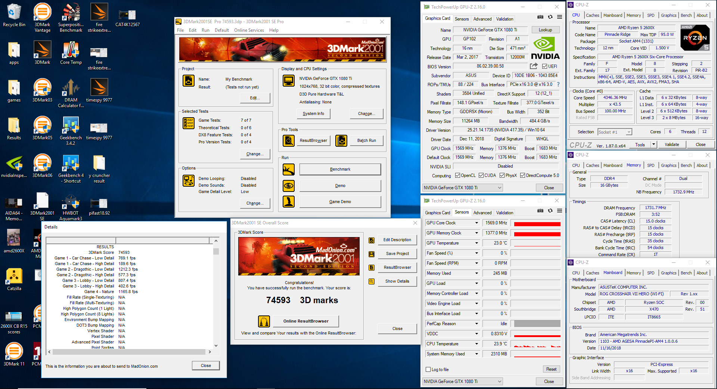This screenshot has height=389, width=717.
Task: Click Show Details button in score window
Action: pyautogui.click(x=397, y=281)
